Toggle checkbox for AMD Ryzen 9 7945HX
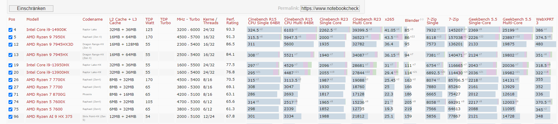 (x=11, y=55)
